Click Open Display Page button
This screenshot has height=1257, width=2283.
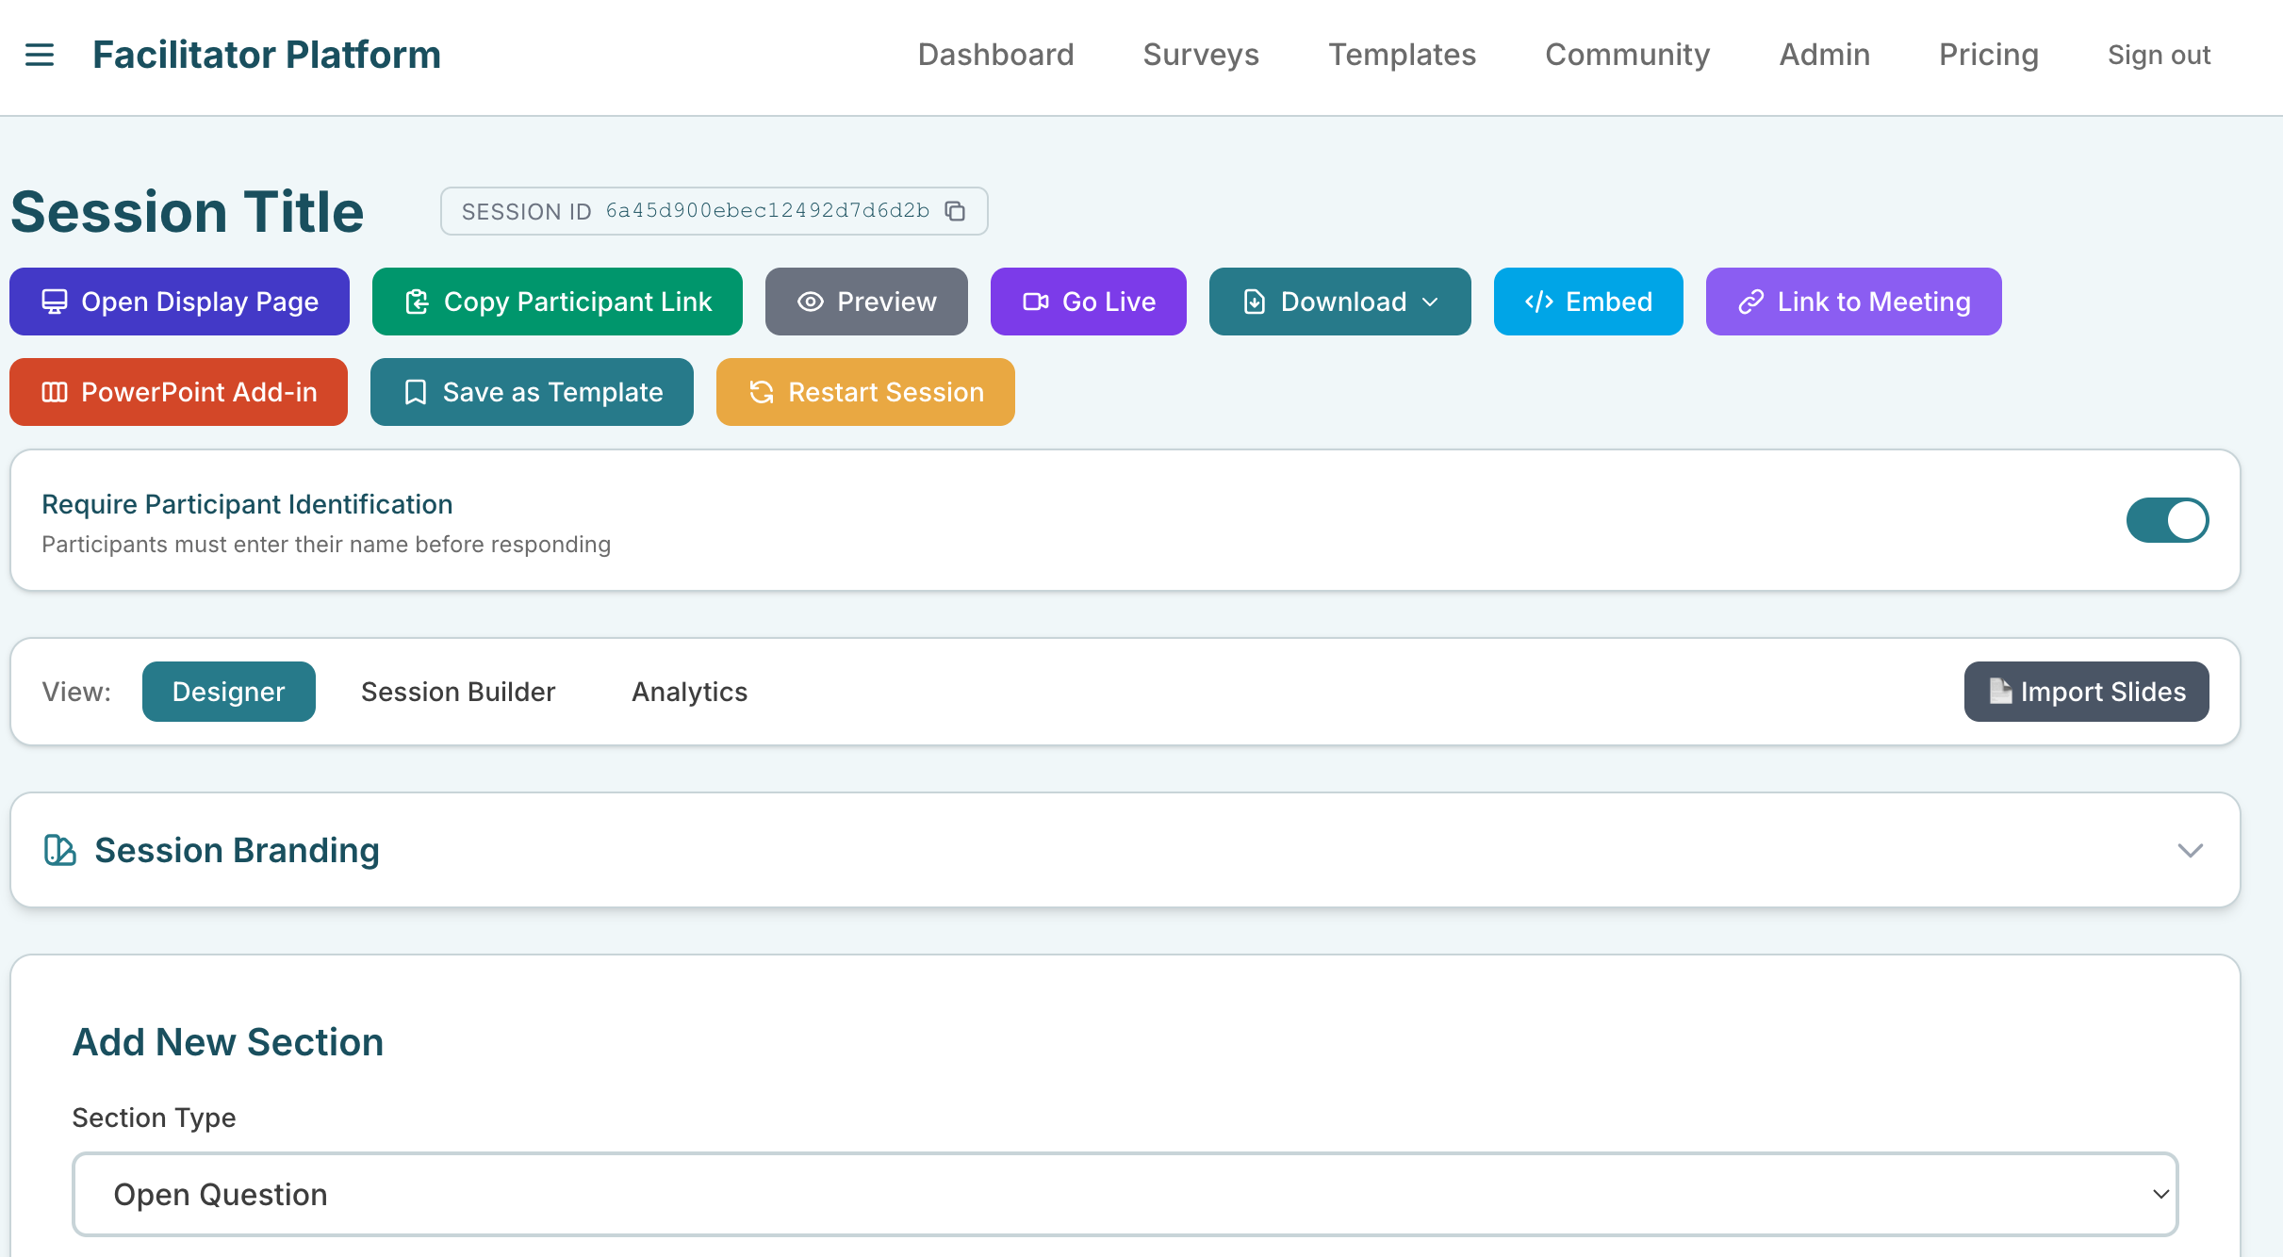pyautogui.click(x=179, y=302)
